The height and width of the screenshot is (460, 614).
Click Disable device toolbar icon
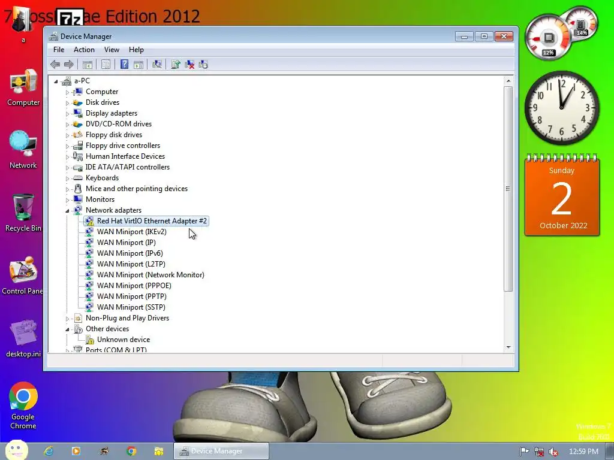coord(203,64)
